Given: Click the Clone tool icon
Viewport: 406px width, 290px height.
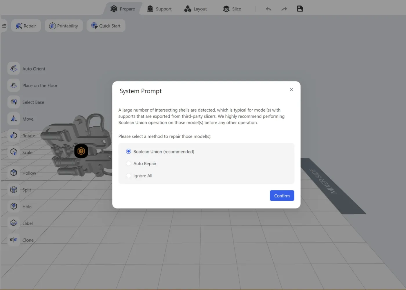Looking at the screenshot, I should pos(14,240).
